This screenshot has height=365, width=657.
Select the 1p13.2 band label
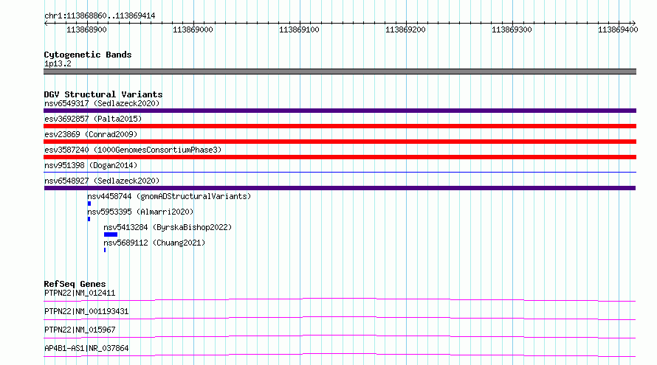(x=58, y=63)
